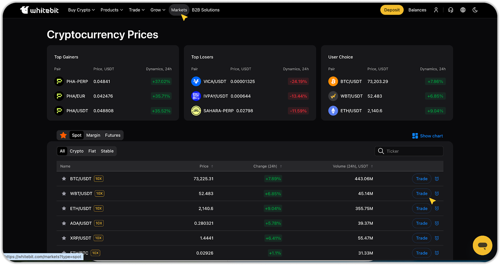Open the language globe icon
The image size is (500, 265).
[x=463, y=10]
